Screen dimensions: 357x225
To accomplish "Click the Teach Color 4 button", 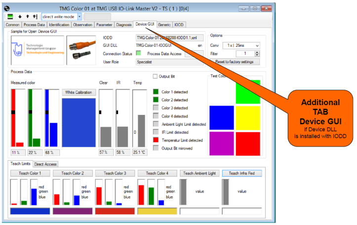I will tap(157, 173).
